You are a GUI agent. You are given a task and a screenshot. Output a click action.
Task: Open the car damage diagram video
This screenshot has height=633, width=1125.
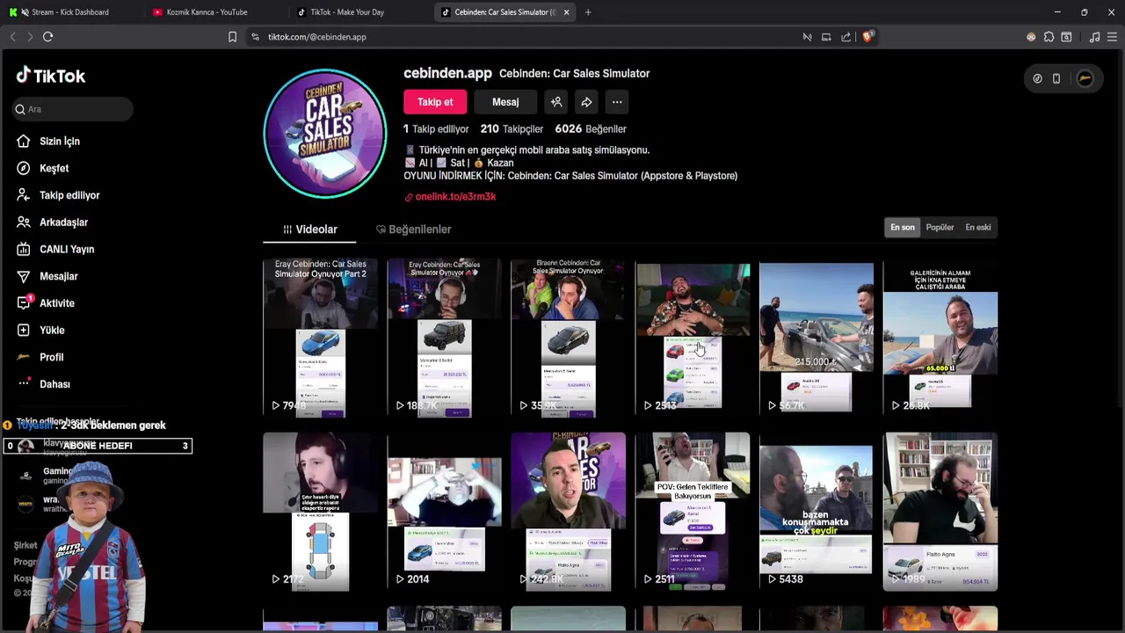click(320, 512)
